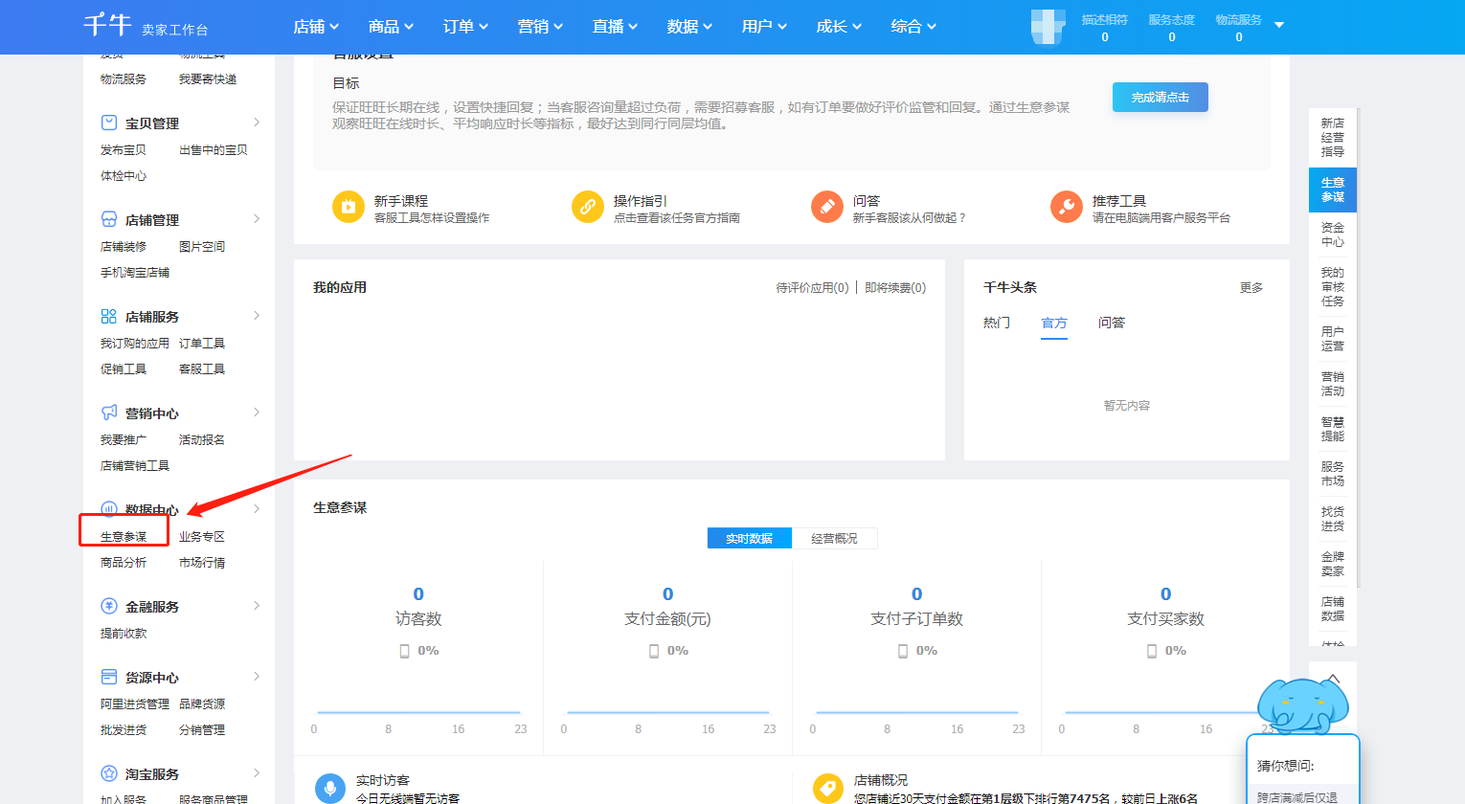Open 即将续费(0) link

[895, 287]
